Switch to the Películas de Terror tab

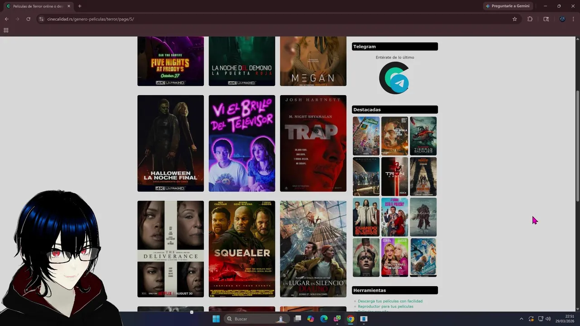click(x=39, y=6)
